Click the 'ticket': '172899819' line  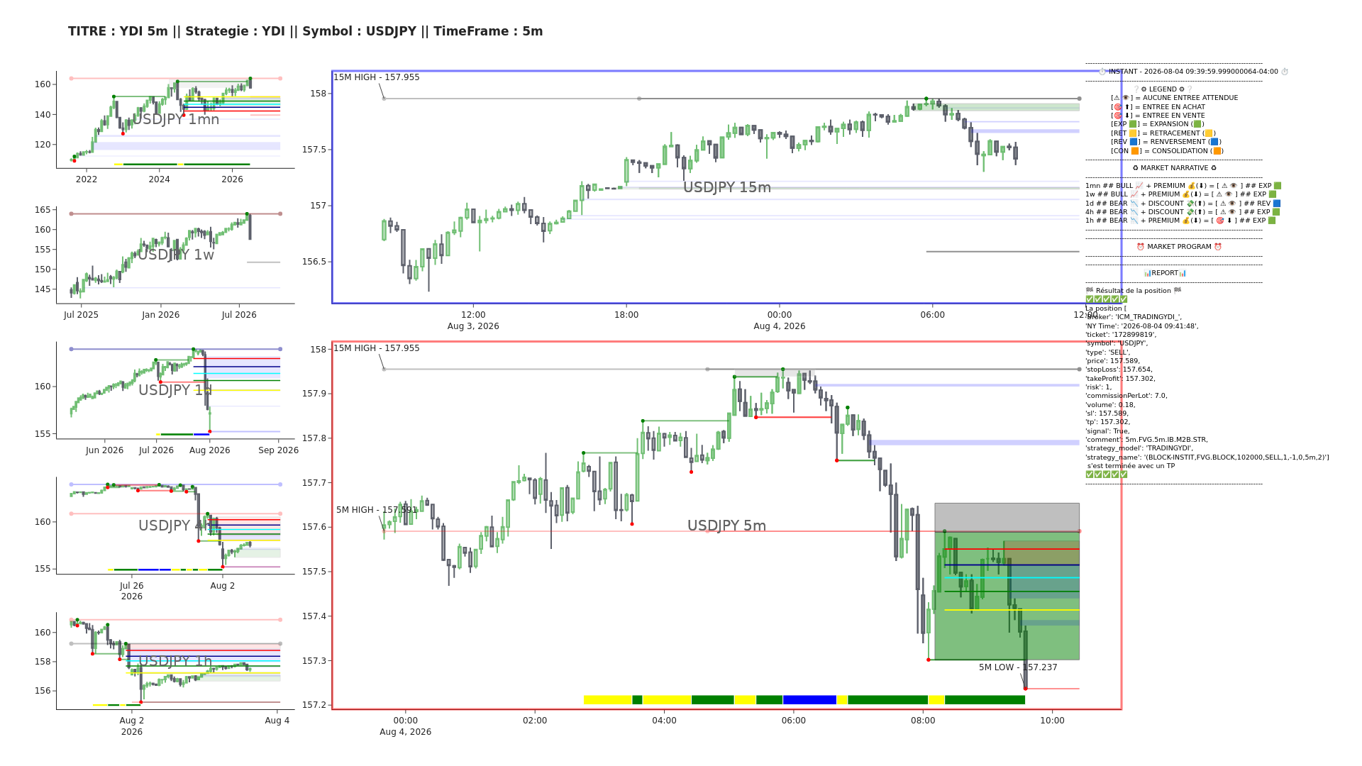coord(1121,335)
